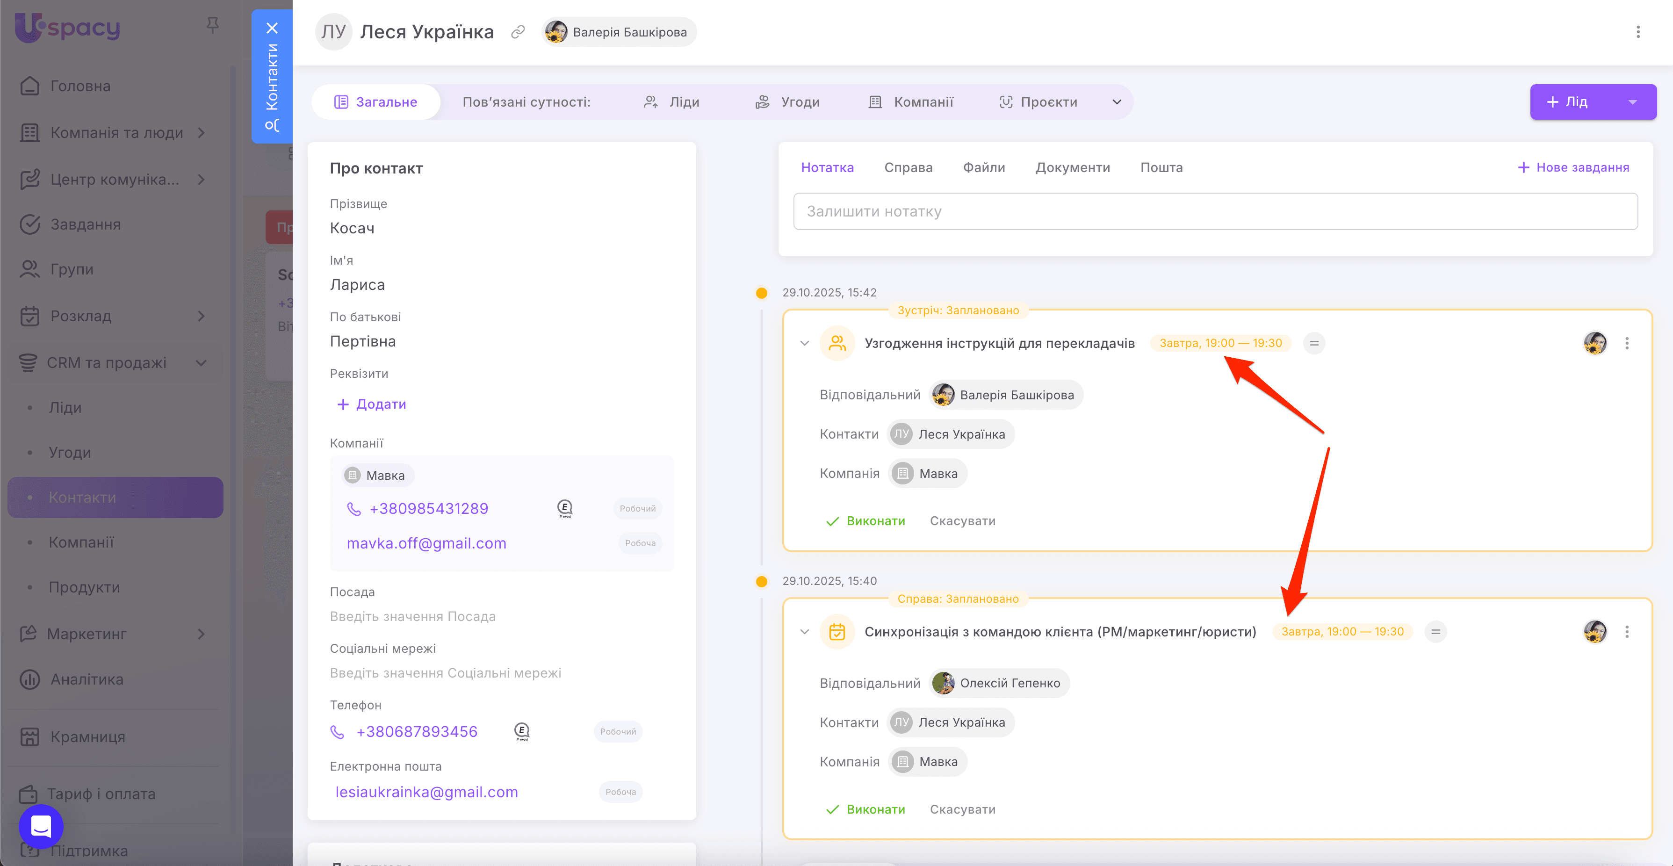Expand Розклад in the sidebar
The width and height of the screenshot is (1673, 866).
(202, 317)
